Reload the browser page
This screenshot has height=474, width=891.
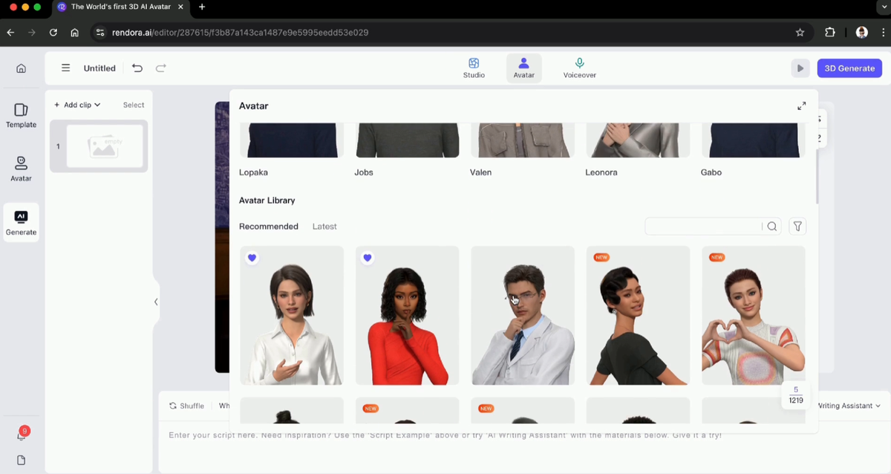pyautogui.click(x=53, y=33)
